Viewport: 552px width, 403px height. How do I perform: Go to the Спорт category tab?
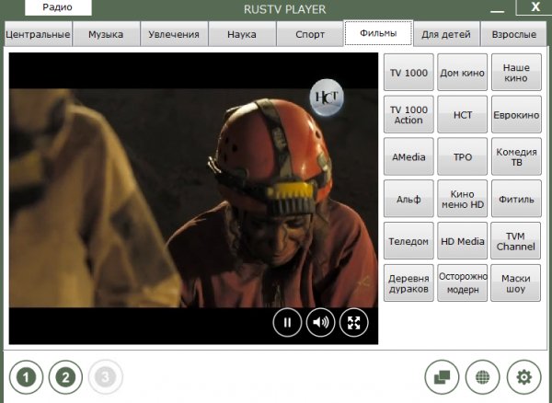point(310,34)
